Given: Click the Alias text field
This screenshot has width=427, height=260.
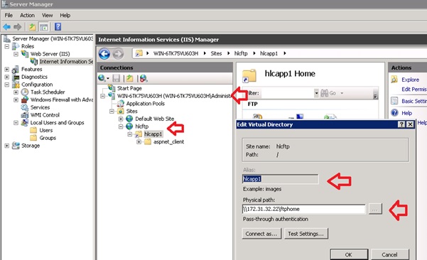Looking at the screenshot, I should (x=280, y=179).
